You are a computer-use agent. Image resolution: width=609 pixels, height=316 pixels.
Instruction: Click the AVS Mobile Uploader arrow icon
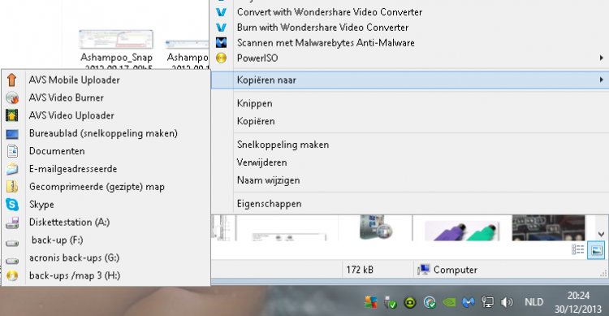[11, 80]
